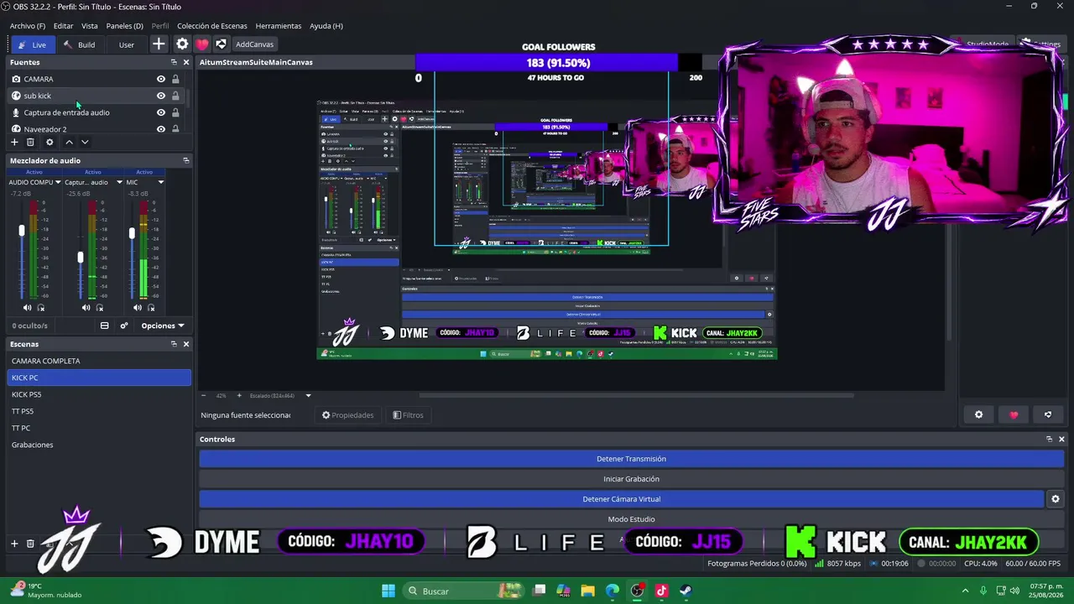Open File Explorer from the taskbar
The height and width of the screenshot is (604, 1074).
point(588,591)
